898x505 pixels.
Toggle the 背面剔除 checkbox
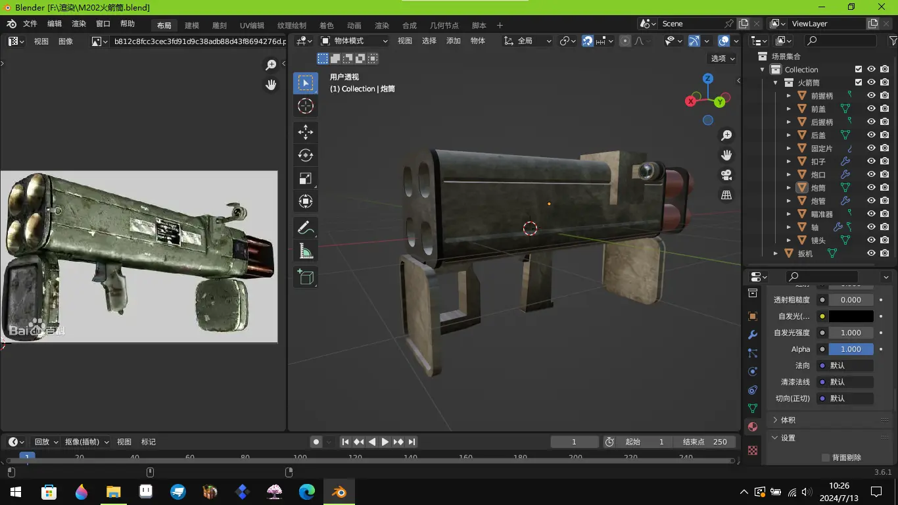[x=826, y=458]
